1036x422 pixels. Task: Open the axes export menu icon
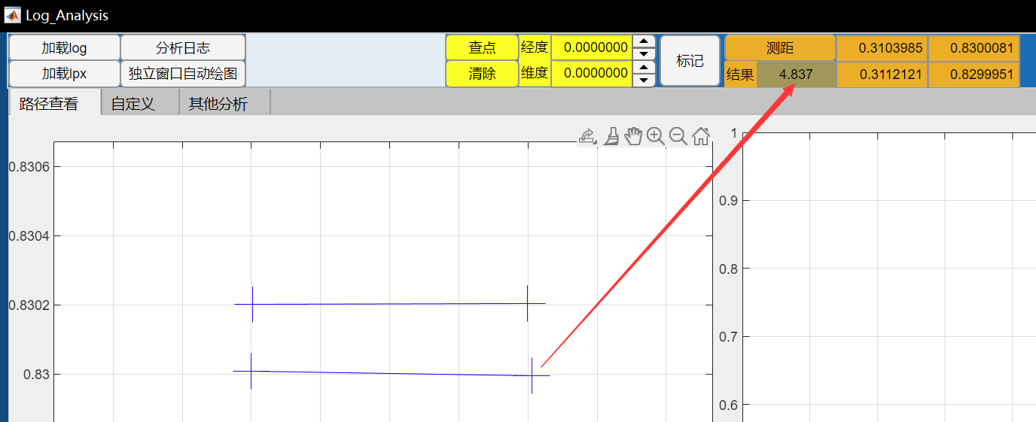coord(587,136)
